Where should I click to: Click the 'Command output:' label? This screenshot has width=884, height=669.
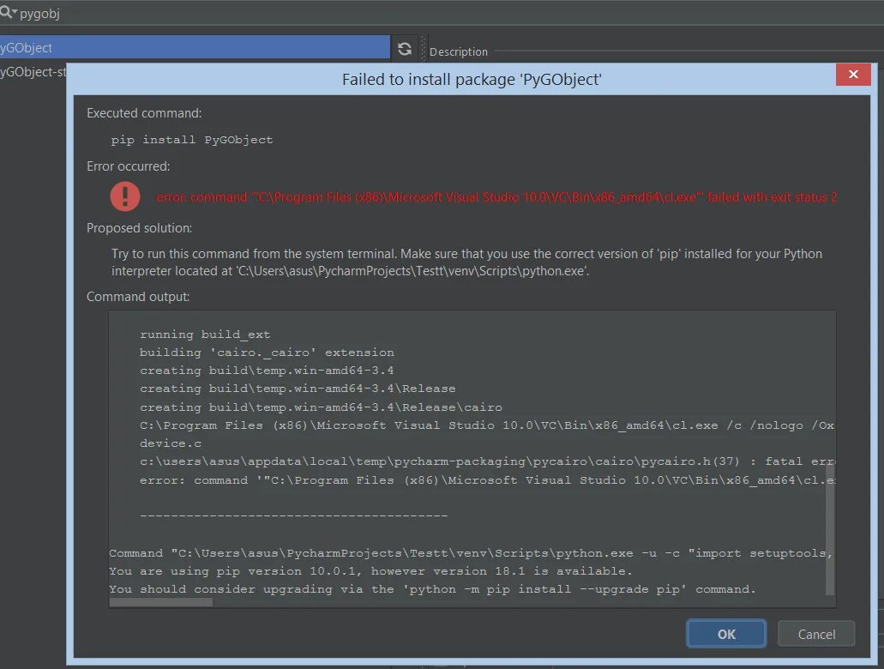(x=138, y=297)
